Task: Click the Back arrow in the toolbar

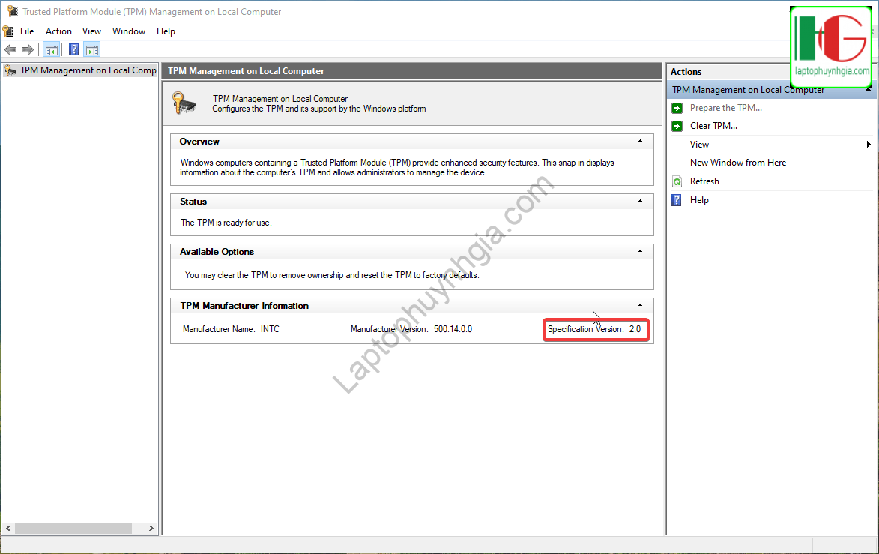Action: (x=10, y=50)
